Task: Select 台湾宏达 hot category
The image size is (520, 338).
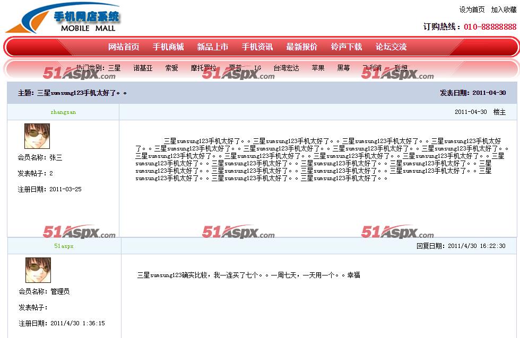Action: (286, 68)
